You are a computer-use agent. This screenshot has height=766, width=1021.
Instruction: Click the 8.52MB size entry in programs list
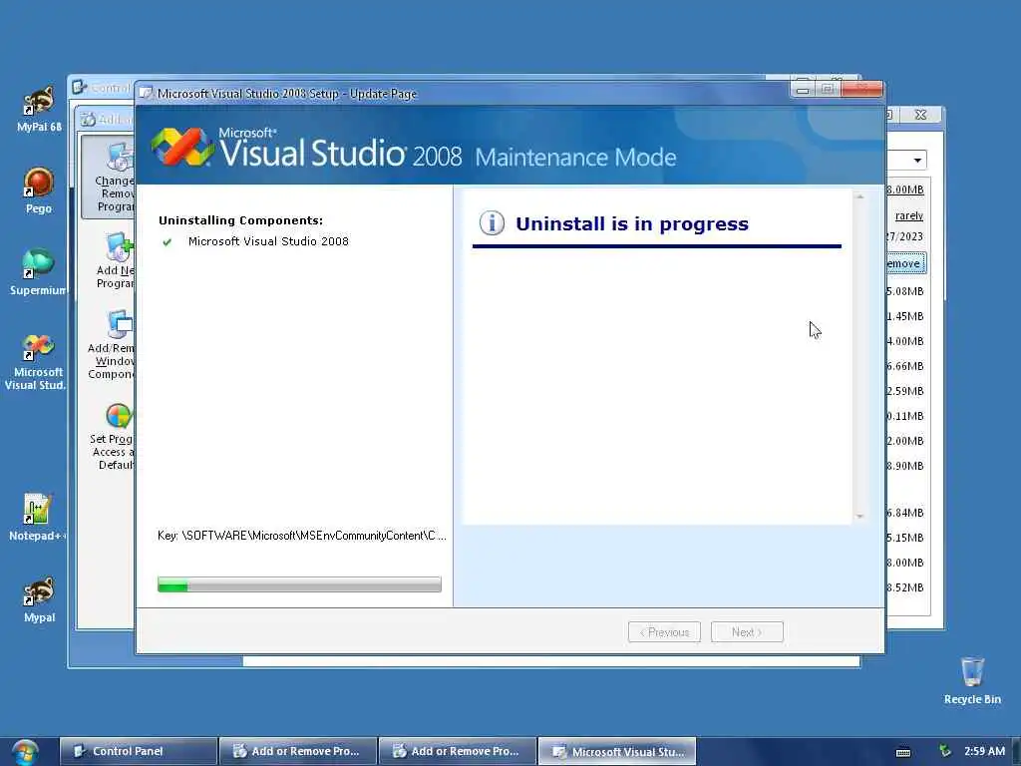905,586
